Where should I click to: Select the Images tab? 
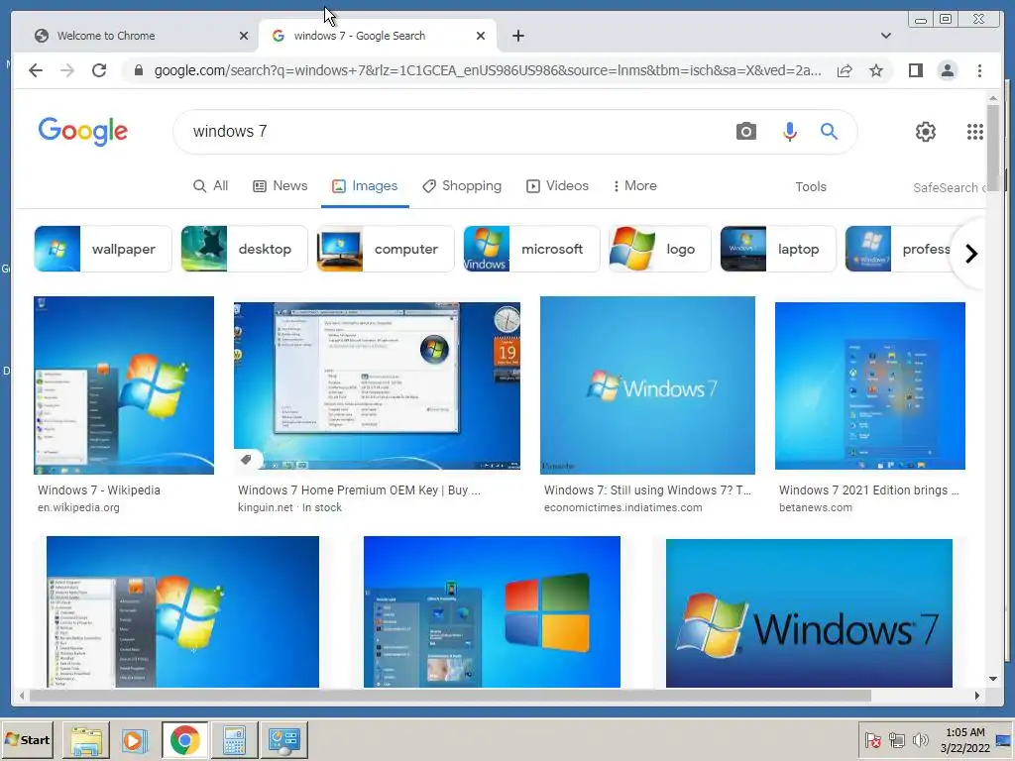[365, 186]
